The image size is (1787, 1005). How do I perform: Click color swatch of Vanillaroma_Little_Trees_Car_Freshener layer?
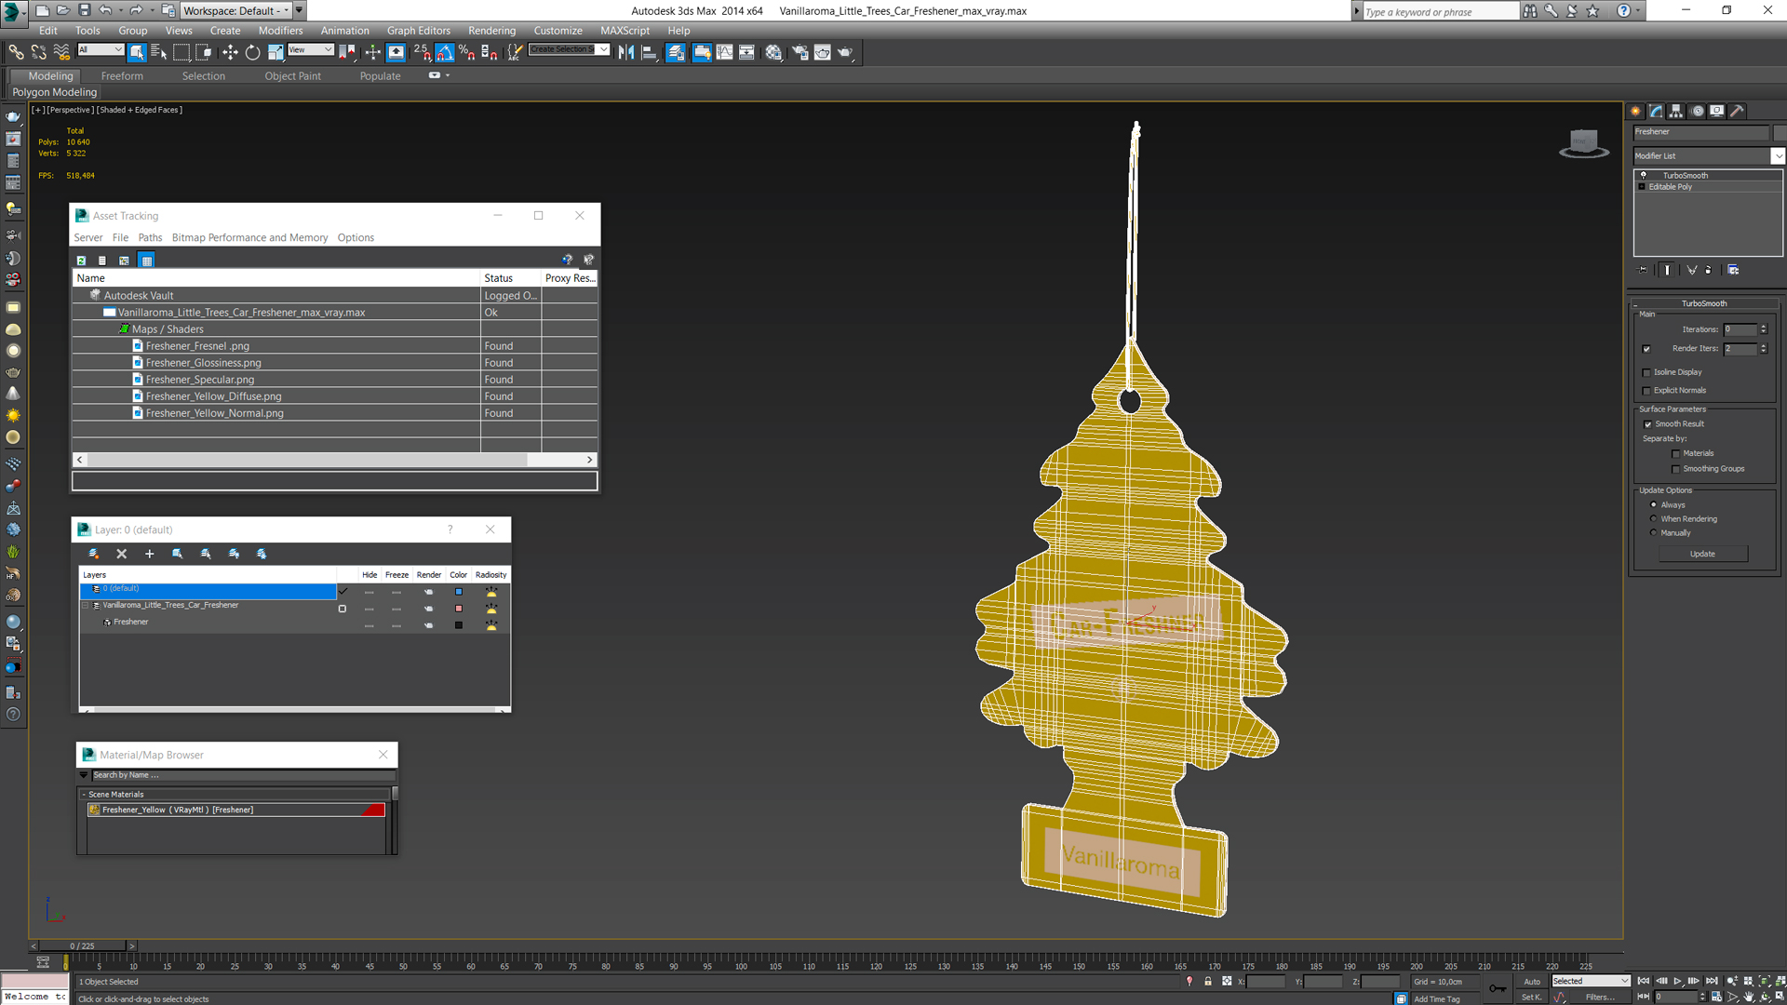tap(458, 609)
